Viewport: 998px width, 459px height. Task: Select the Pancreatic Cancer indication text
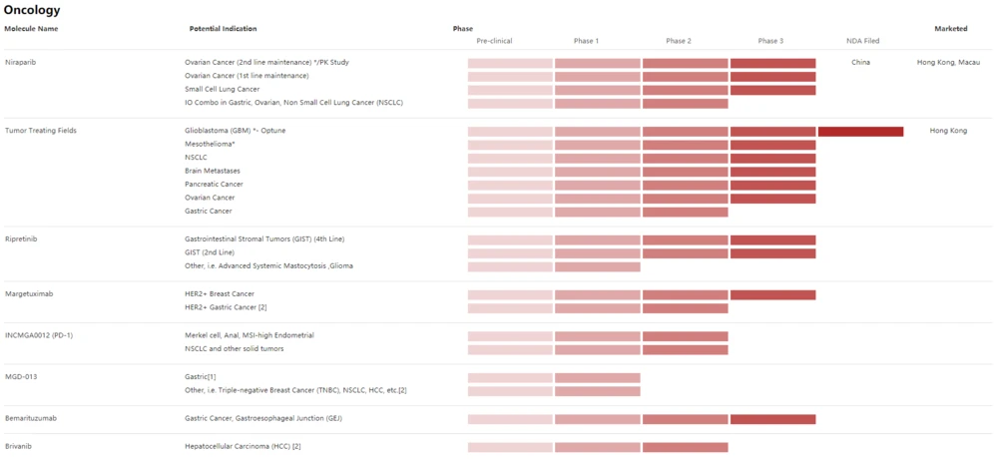pyautogui.click(x=214, y=185)
